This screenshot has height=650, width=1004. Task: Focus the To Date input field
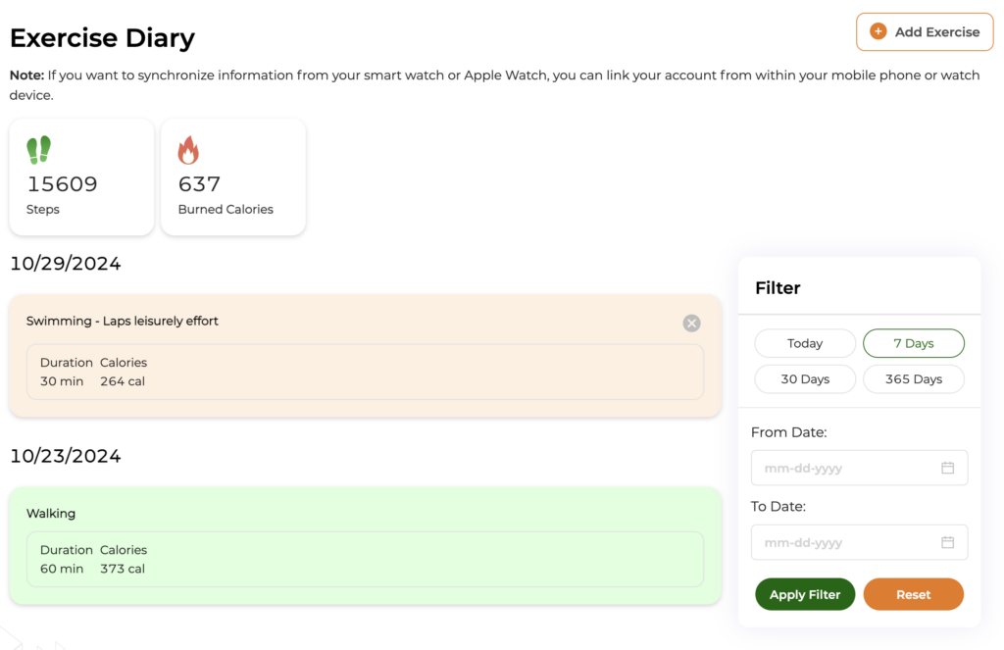click(x=859, y=542)
